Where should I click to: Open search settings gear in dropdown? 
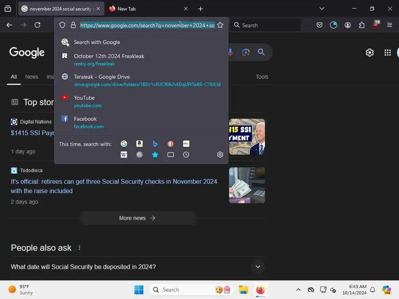point(220,155)
